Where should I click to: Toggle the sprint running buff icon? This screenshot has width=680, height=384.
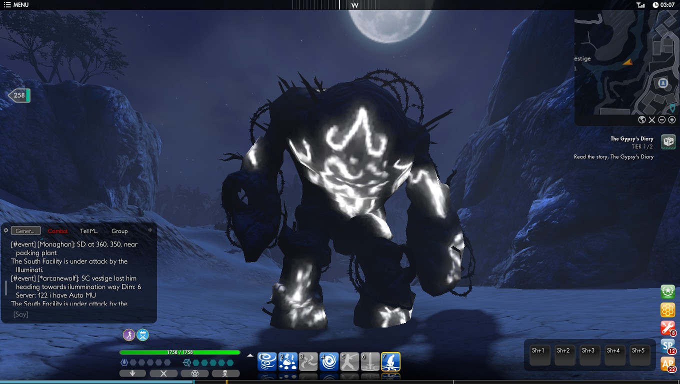tap(129, 335)
